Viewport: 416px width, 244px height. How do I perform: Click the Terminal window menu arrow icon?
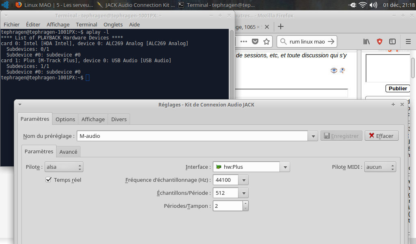tap(6, 16)
